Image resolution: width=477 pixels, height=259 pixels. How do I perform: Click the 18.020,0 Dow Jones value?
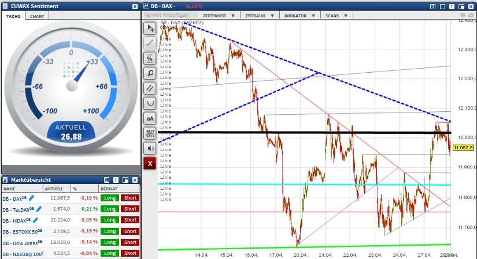(x=60, y=242)
